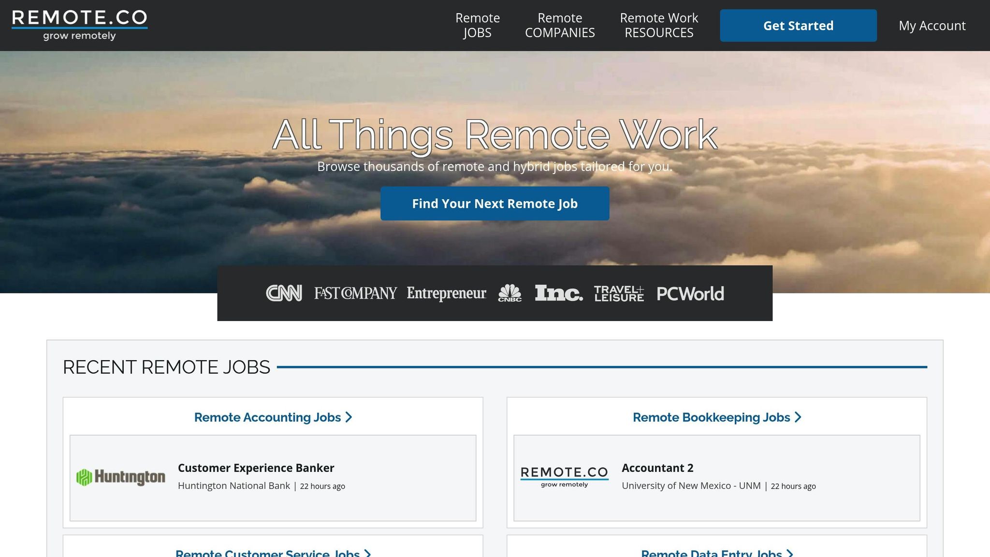Click the RECENT REMOTE JOBS heading

166,367
